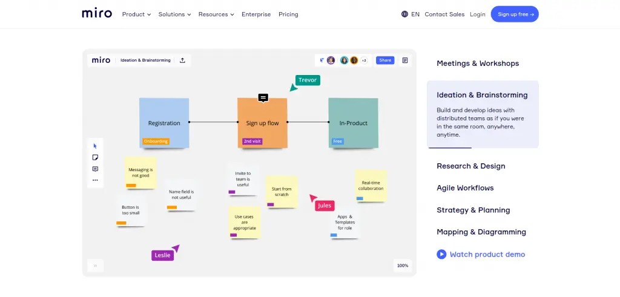Select the Start from scratch sticky note

coord(282,192)
